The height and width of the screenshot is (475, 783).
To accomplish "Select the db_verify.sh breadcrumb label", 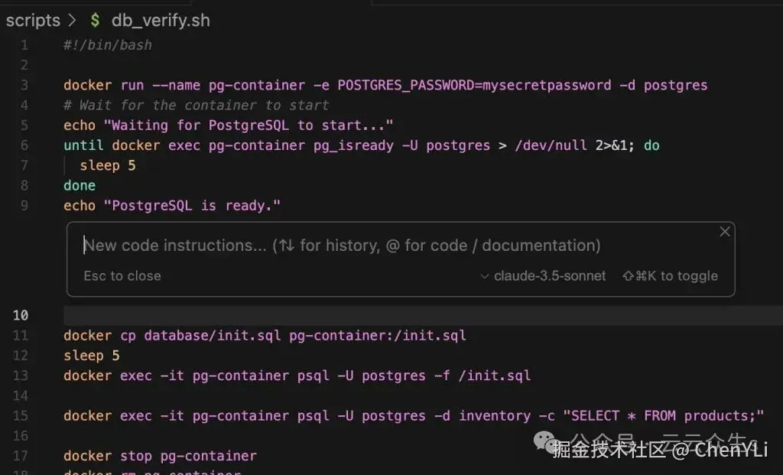I will point(160,21).
